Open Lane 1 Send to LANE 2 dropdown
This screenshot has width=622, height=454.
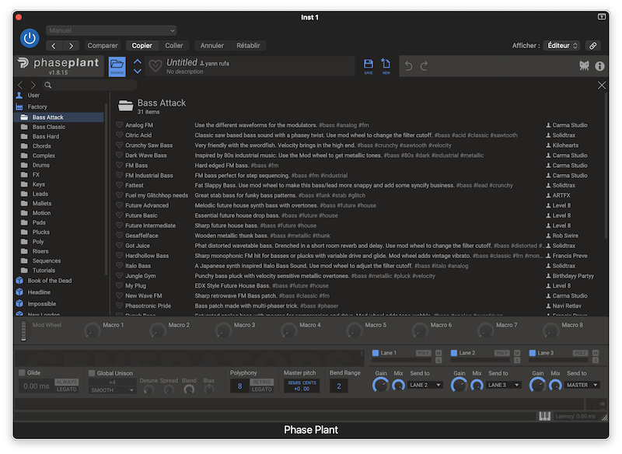point(425,385)
